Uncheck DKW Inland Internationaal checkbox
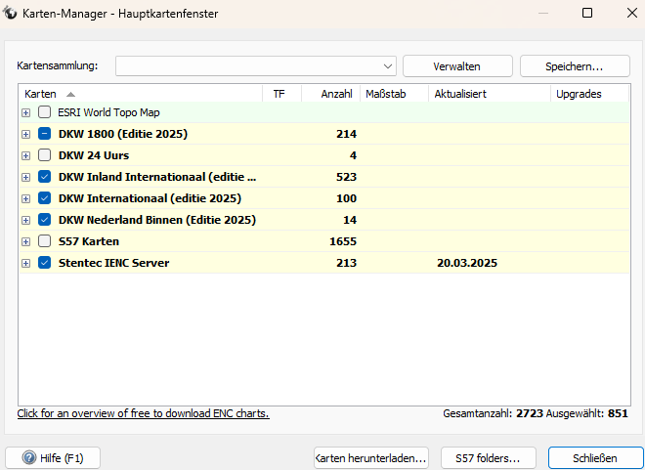Viewport: 645px width, 470px height. pos(45,177)
